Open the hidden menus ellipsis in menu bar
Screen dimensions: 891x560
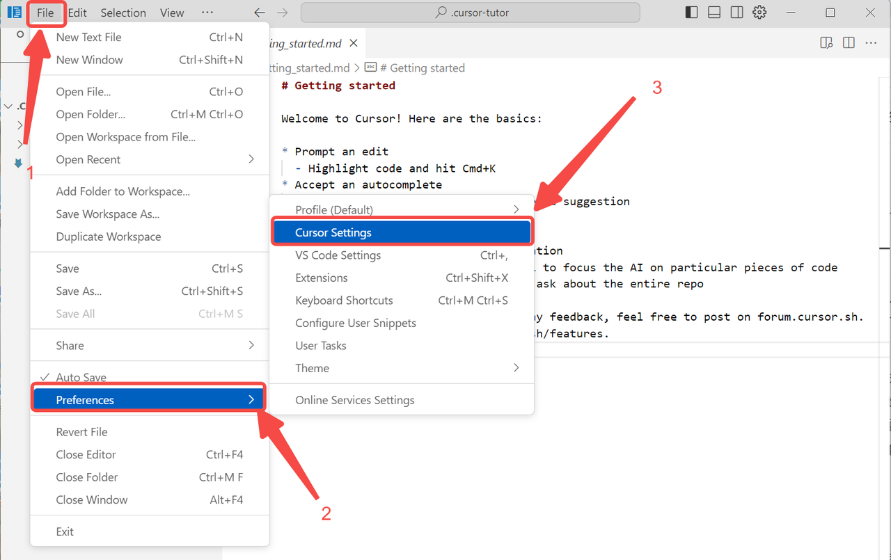(x=207, y=13)
